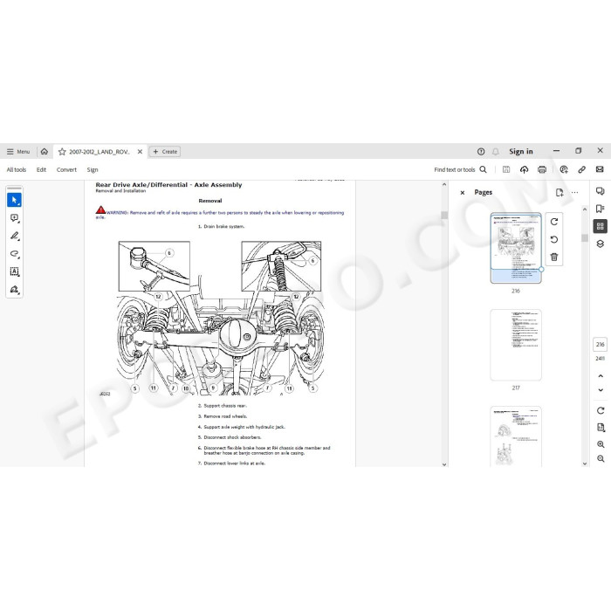Screen dimensions: 611x611
Task: Rotate the view clockwise in right rail
Action: coord(601,410)
